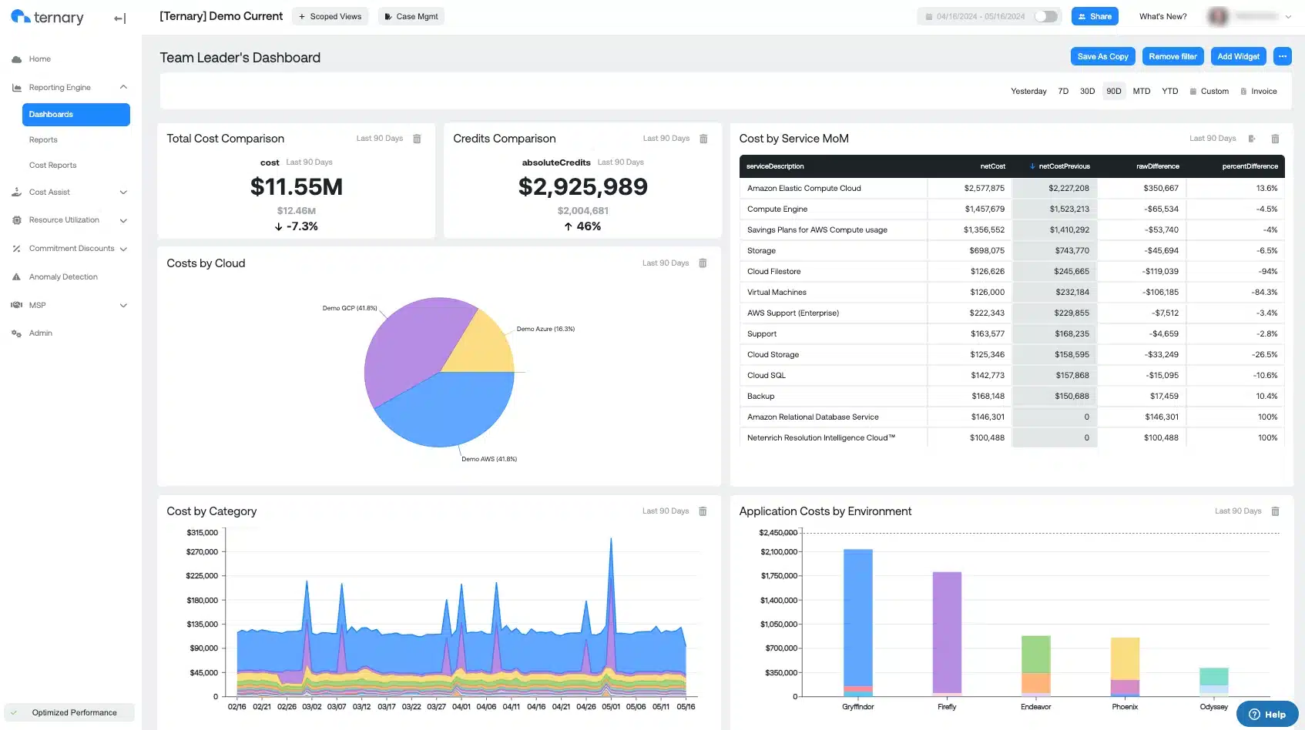
Task: Choose the Custom date range
Action: (1209, 92)
